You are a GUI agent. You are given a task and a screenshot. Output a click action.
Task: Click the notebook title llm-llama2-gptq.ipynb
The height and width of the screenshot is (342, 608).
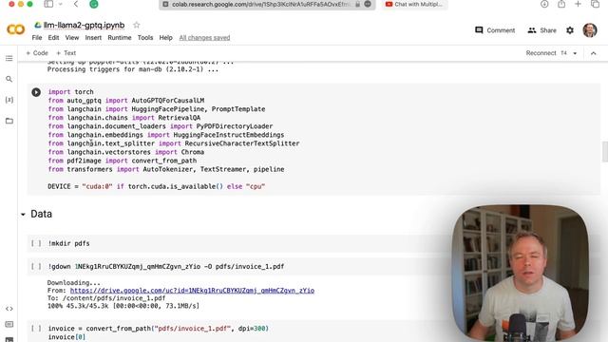coord(84,26)
